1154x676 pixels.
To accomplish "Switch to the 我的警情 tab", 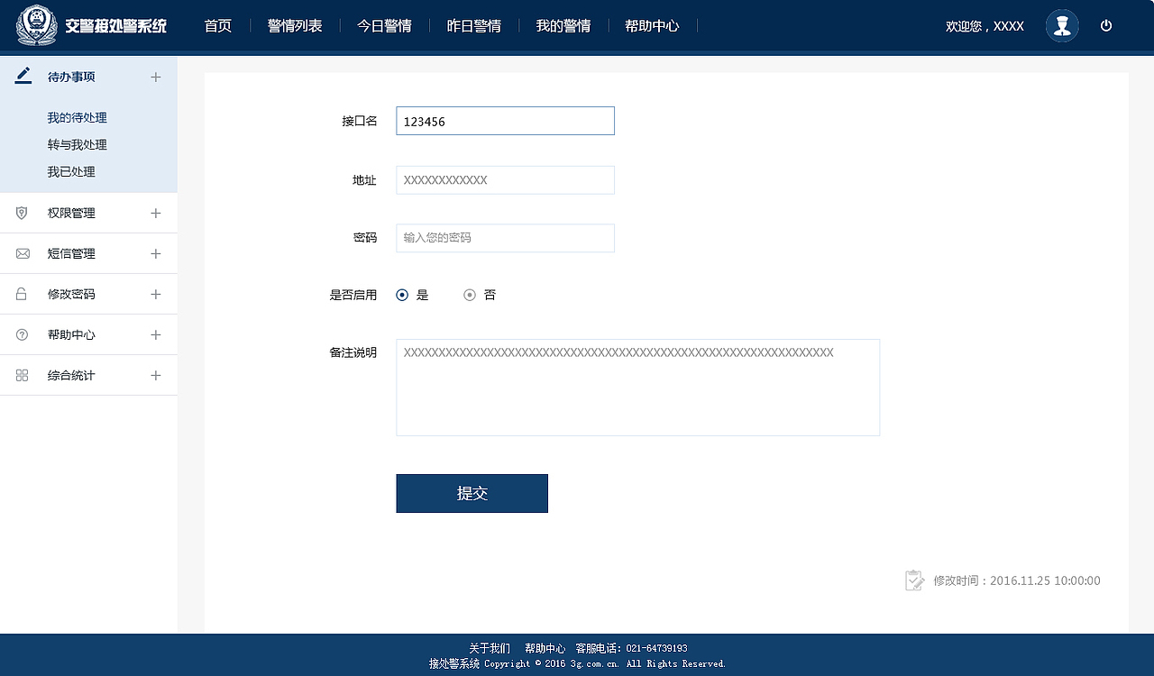I will click(563, 26).
